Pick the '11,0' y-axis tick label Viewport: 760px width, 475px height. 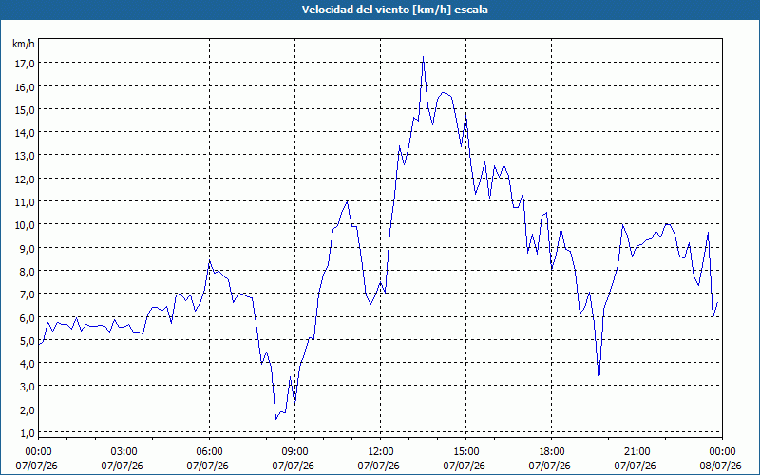coord(25,202)
